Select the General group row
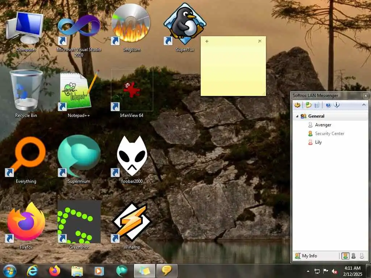 coord(330,116)
